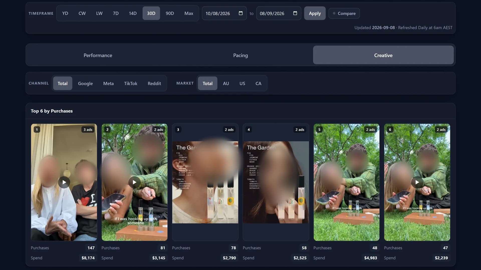Set market filter to AU
Screen dimensions: 481x270
pos(226,83)
